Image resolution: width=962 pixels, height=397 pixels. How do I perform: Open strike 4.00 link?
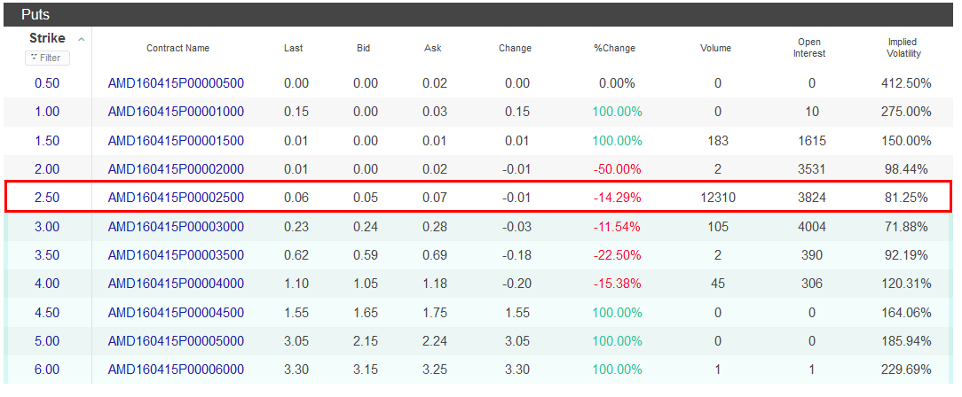click(47, 284)
